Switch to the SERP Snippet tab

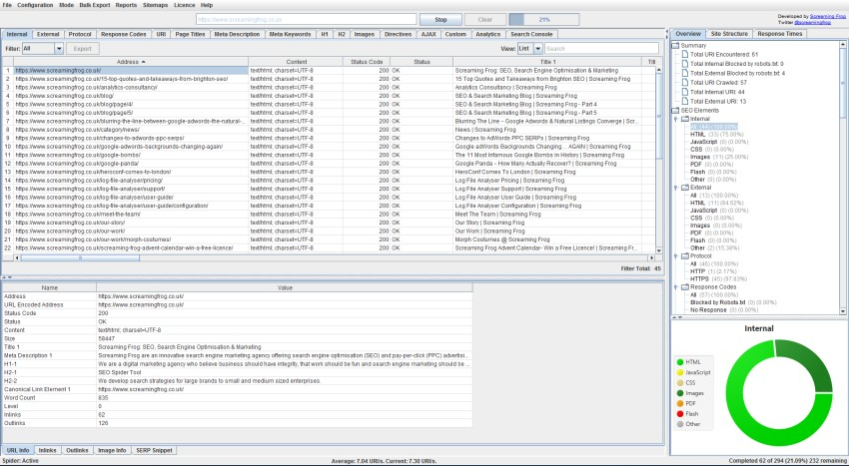154,450
